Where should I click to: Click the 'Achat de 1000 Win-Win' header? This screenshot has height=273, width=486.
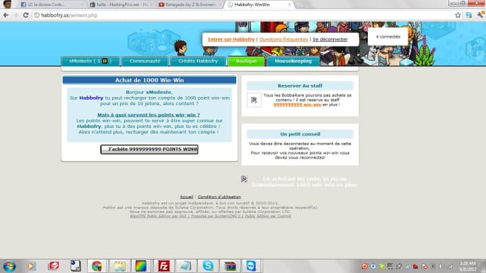tap(149, 80)
